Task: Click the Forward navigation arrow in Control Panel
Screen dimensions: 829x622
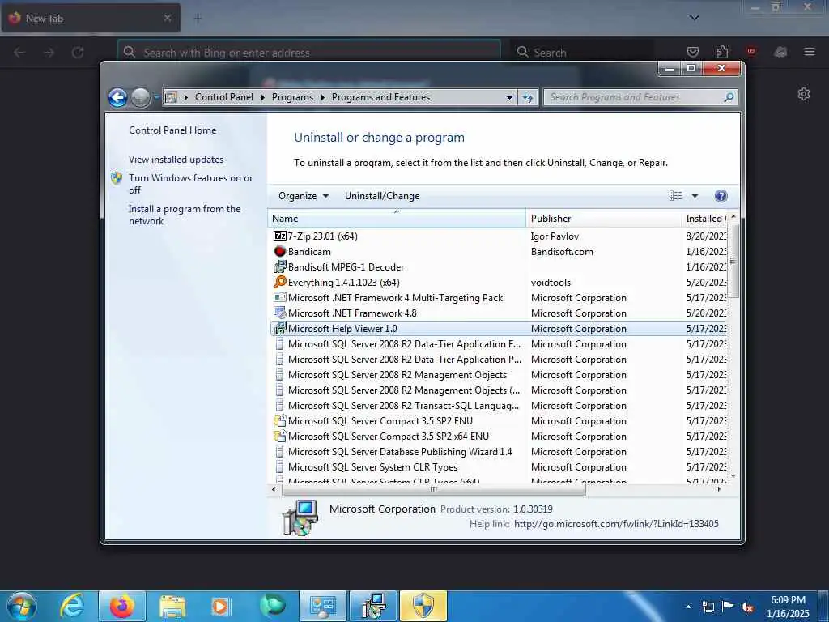Action: point(141,97)
